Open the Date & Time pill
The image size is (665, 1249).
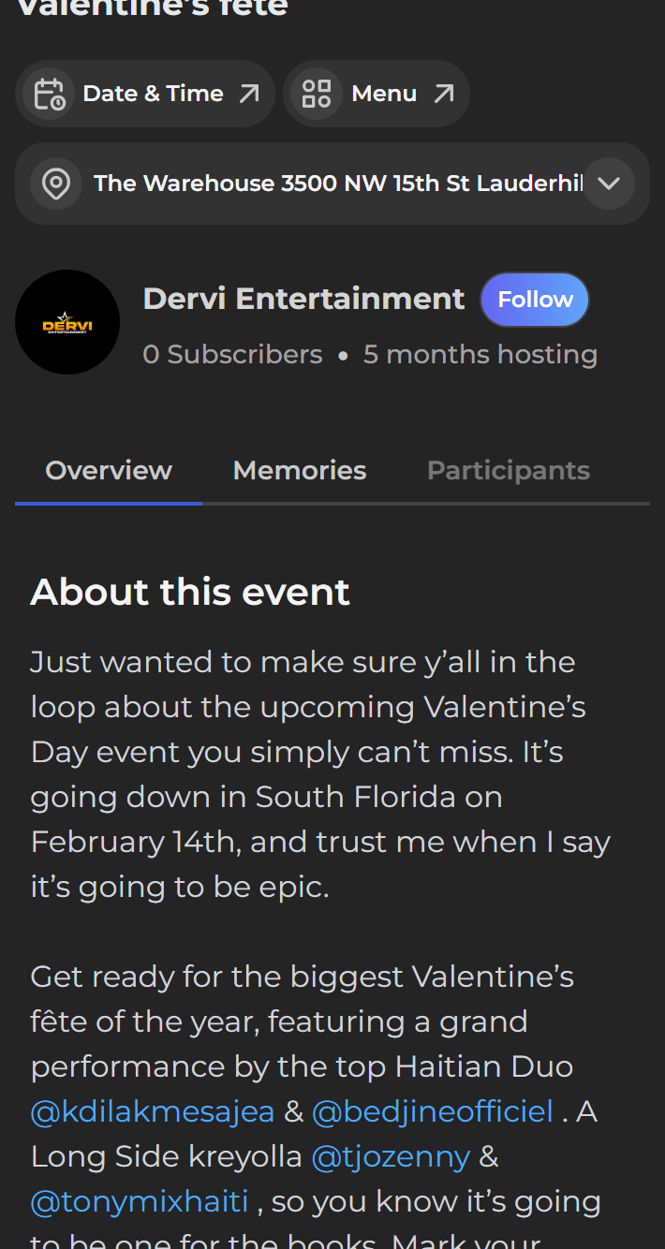(x=145, y=94)
